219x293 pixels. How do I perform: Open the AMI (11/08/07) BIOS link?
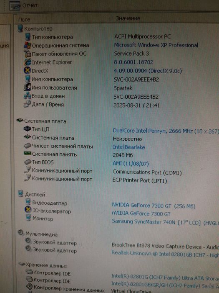(x=131, y=164)
